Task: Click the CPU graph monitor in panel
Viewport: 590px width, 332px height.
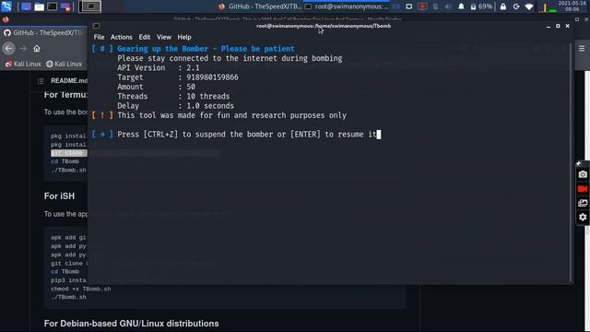Action: pos(548,6)
